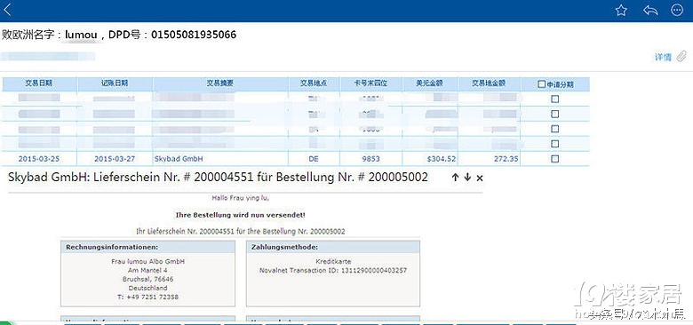Click the Kreditkarte payment text

pos(333,261)
